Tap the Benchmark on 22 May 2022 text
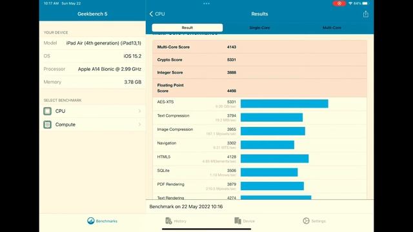Screen dimensions: 413x232 (x=186, y=206)
